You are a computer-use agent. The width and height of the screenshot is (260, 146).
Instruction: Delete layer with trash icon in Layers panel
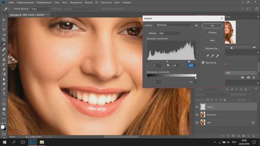254,136
